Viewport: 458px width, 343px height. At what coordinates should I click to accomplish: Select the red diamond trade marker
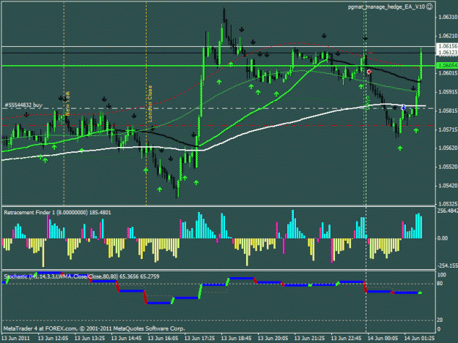tap(369, 72)
